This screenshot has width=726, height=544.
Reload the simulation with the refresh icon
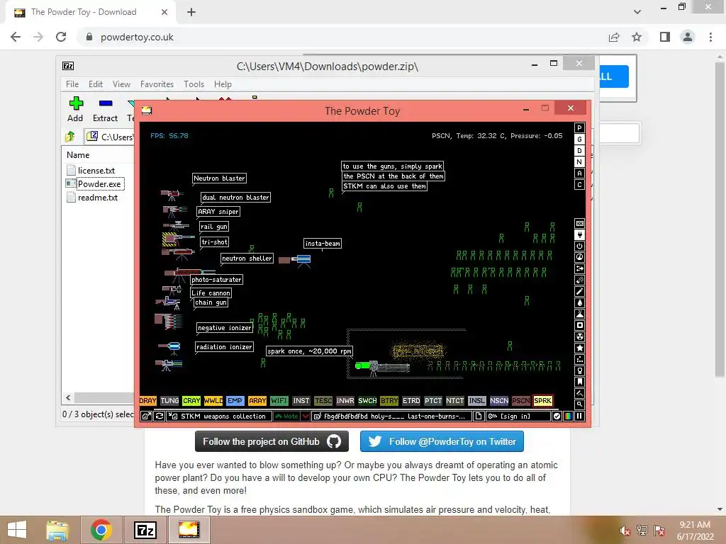[160, 416]
